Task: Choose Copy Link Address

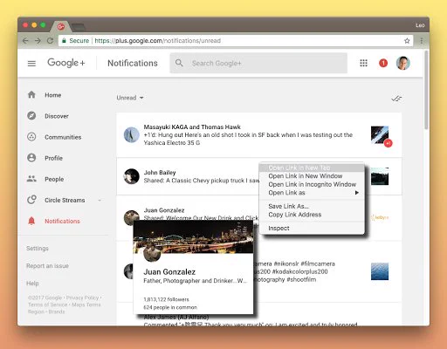Action: [x=312, y=215]
